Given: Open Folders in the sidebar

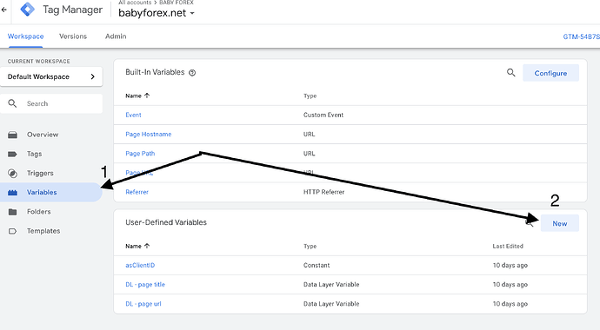Looking at the screenshot, I should point(38,212).
